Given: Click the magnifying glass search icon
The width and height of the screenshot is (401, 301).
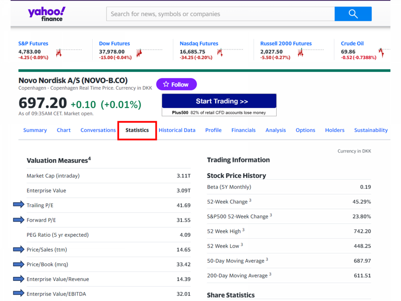Looking at the screenshot, I should [353, 14].
